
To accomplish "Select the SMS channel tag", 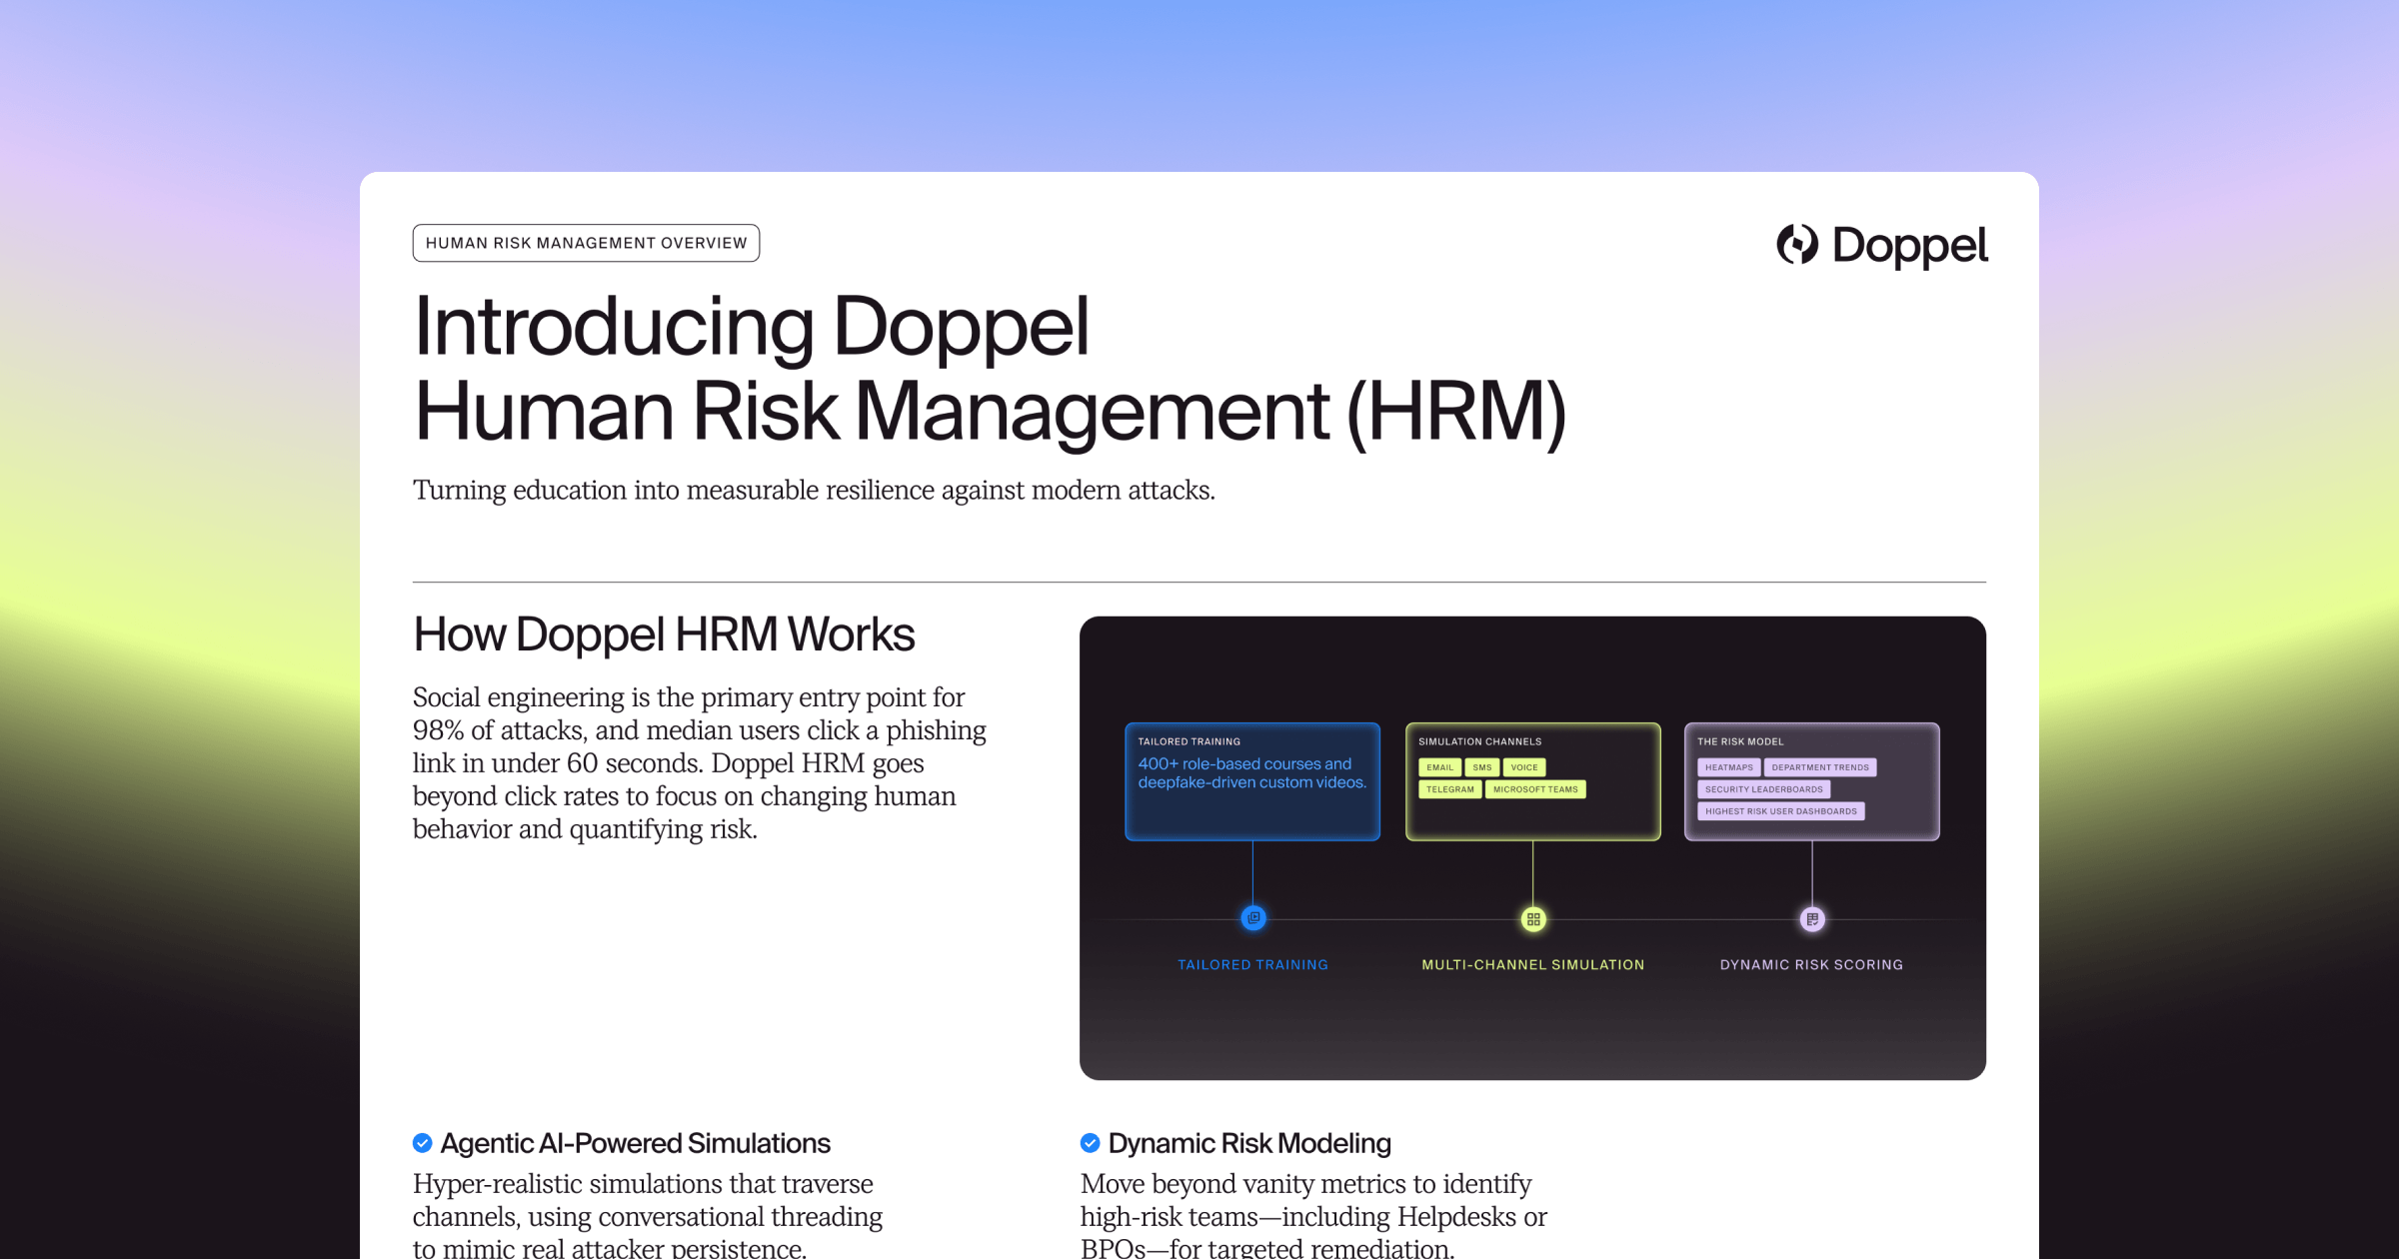I will pyautogui.click(x=1481, y=767).
